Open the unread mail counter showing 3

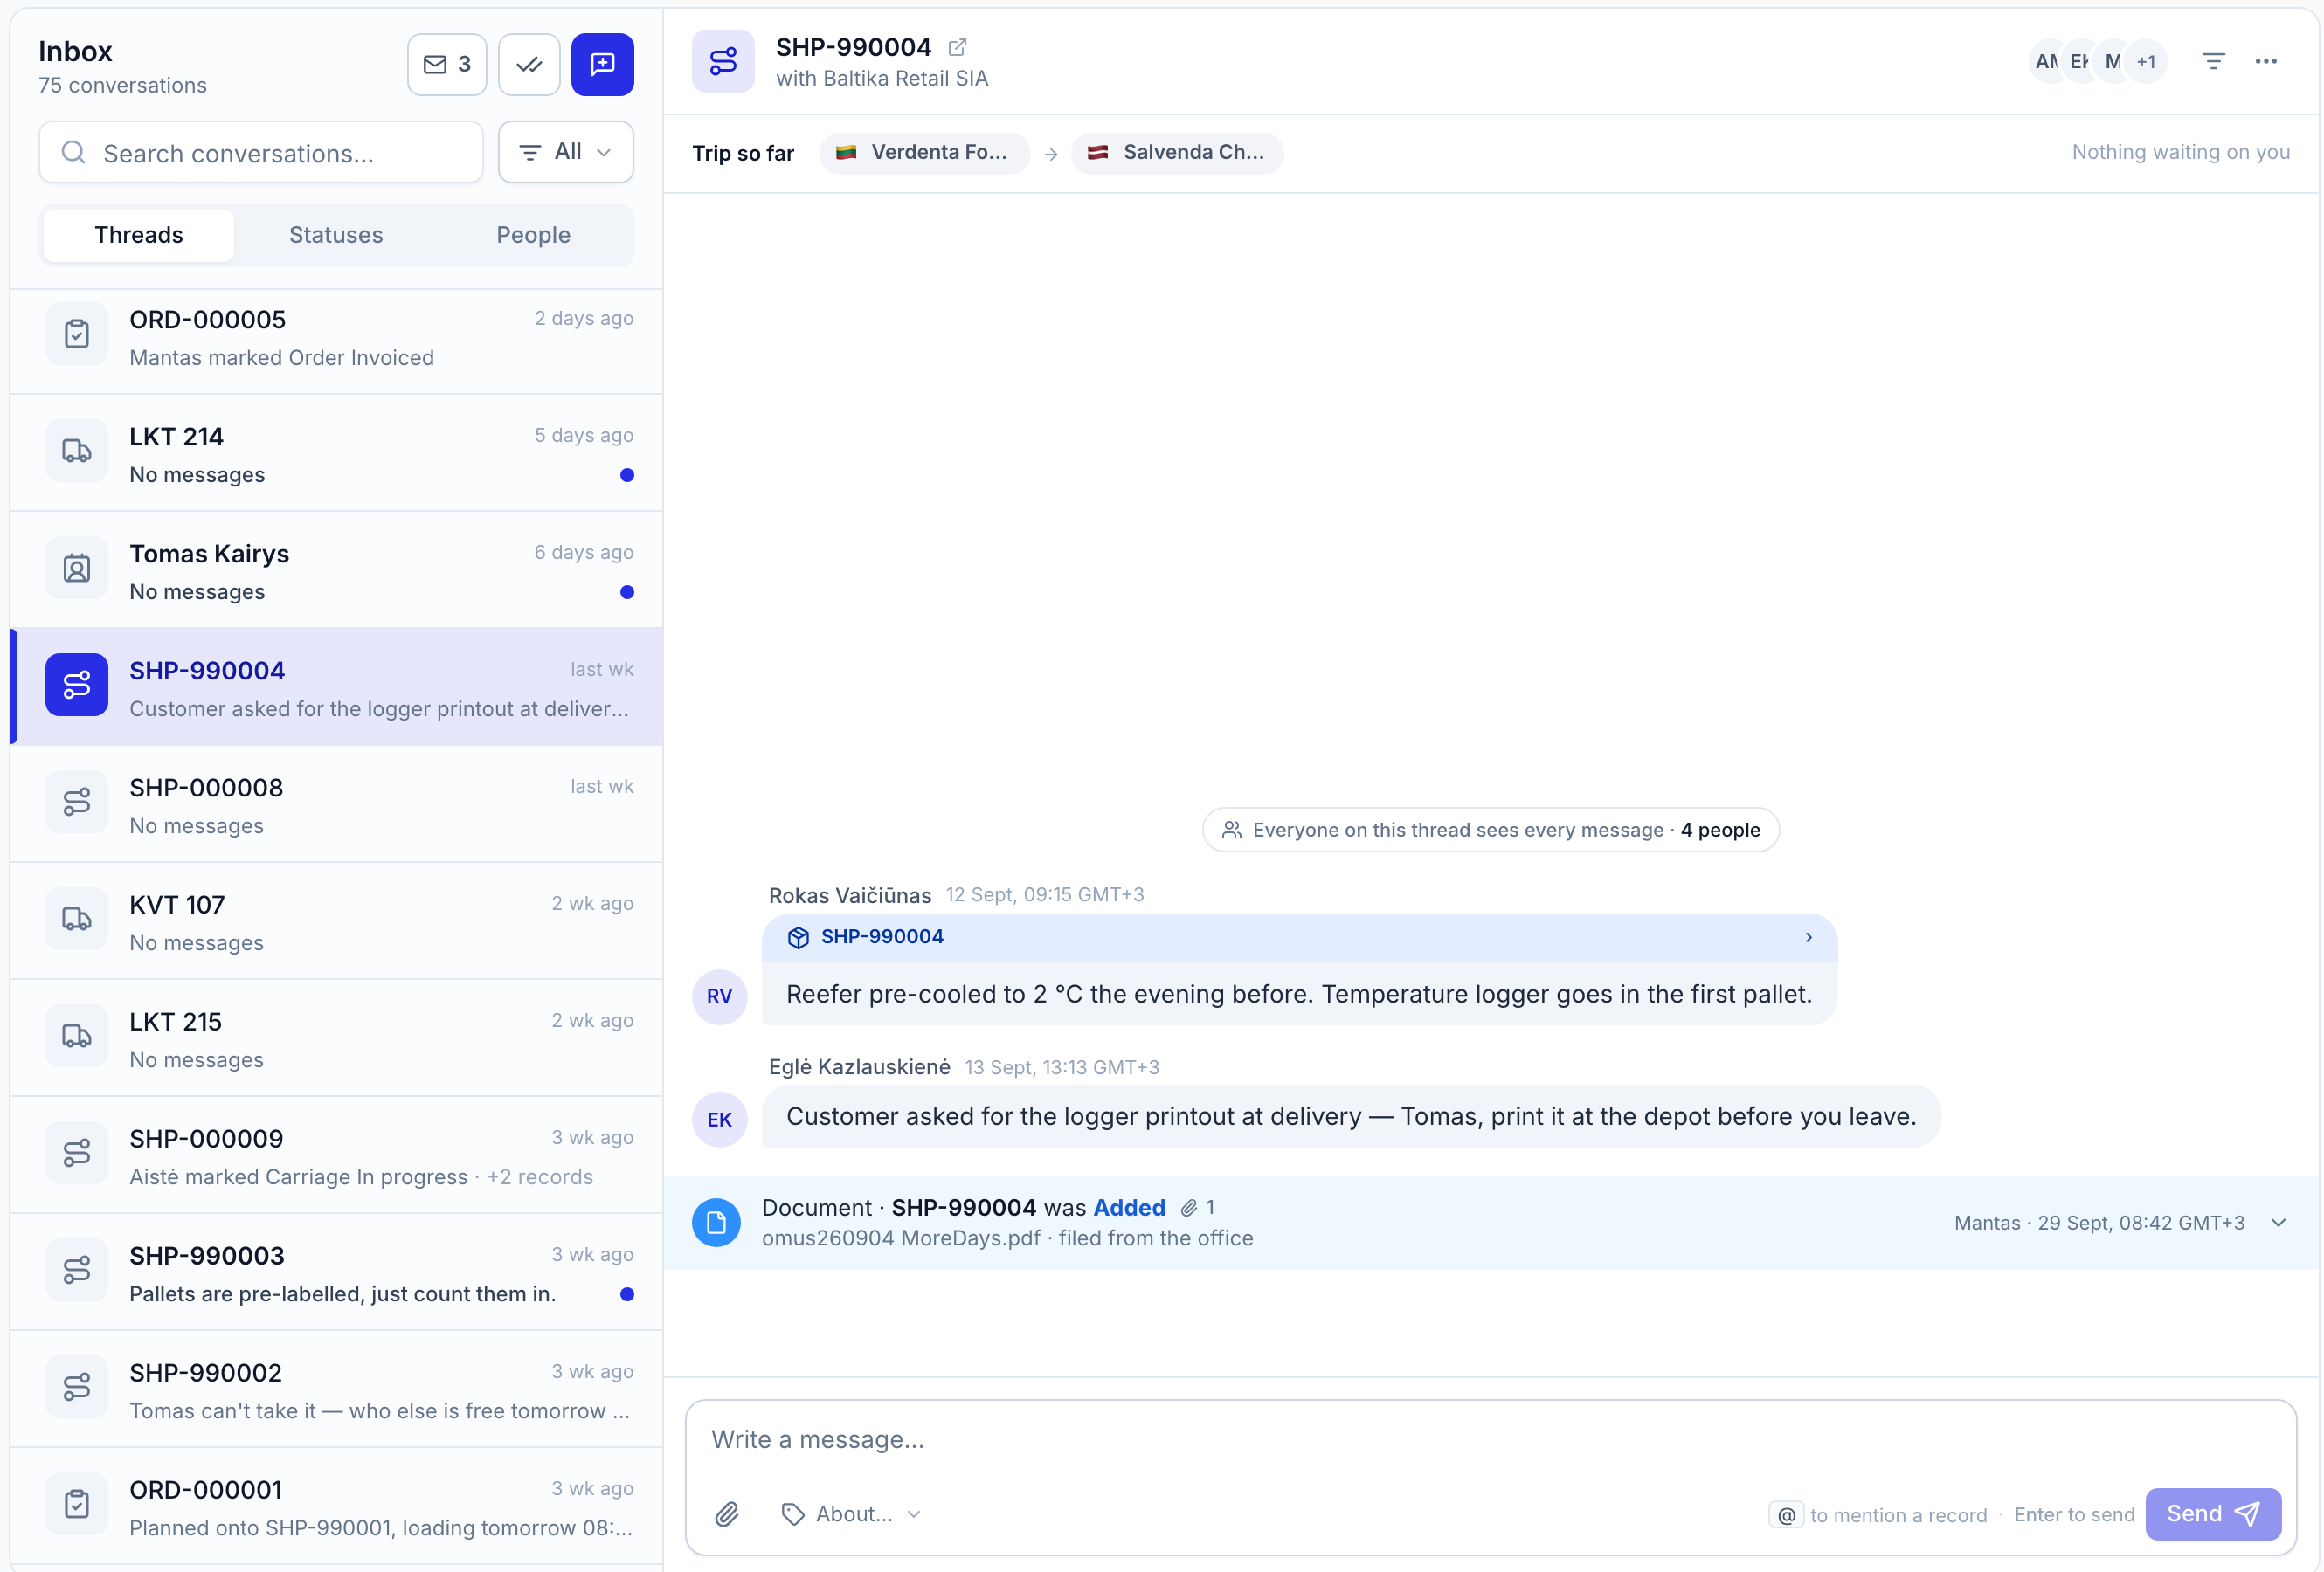(446, 65)
